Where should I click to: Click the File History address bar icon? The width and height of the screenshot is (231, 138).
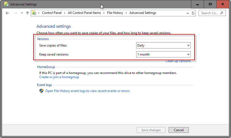pos(34,13)
